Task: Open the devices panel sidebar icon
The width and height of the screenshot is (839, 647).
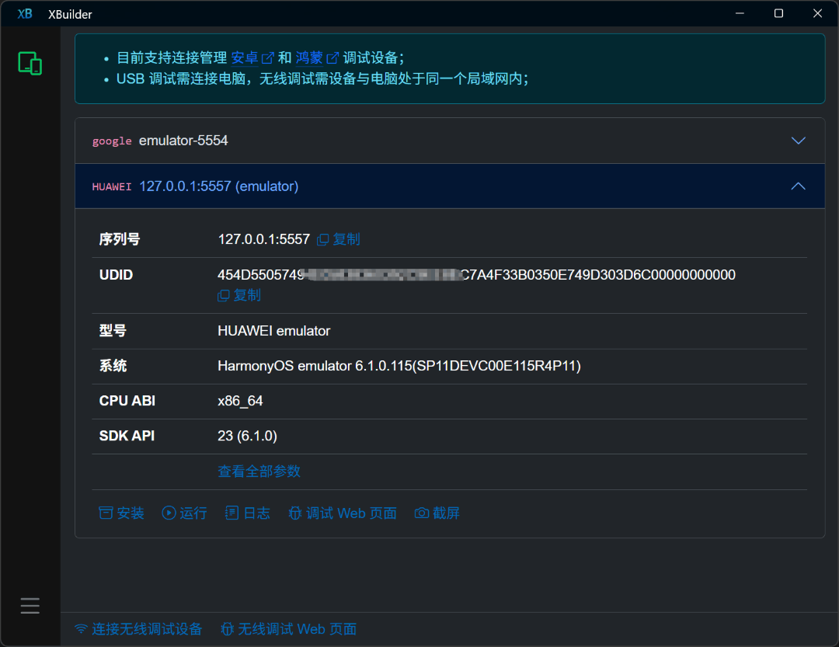Action: (x=30, y=63)
